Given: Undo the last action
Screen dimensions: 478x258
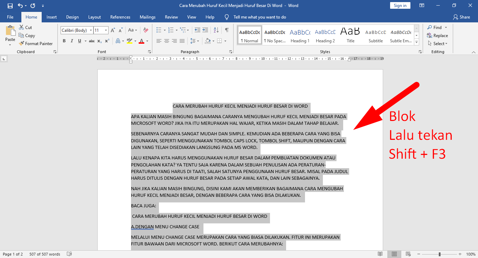Looking at the screenshot, I should [20, 6].
